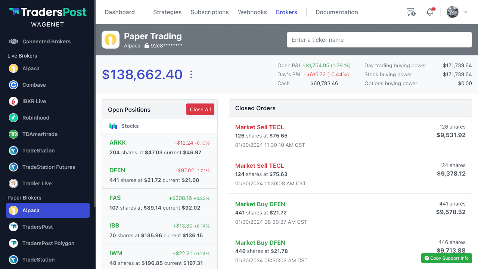Click the TDAmeritrade broker icon
This screenshot has height=269, width=478.
coord(13,134)
